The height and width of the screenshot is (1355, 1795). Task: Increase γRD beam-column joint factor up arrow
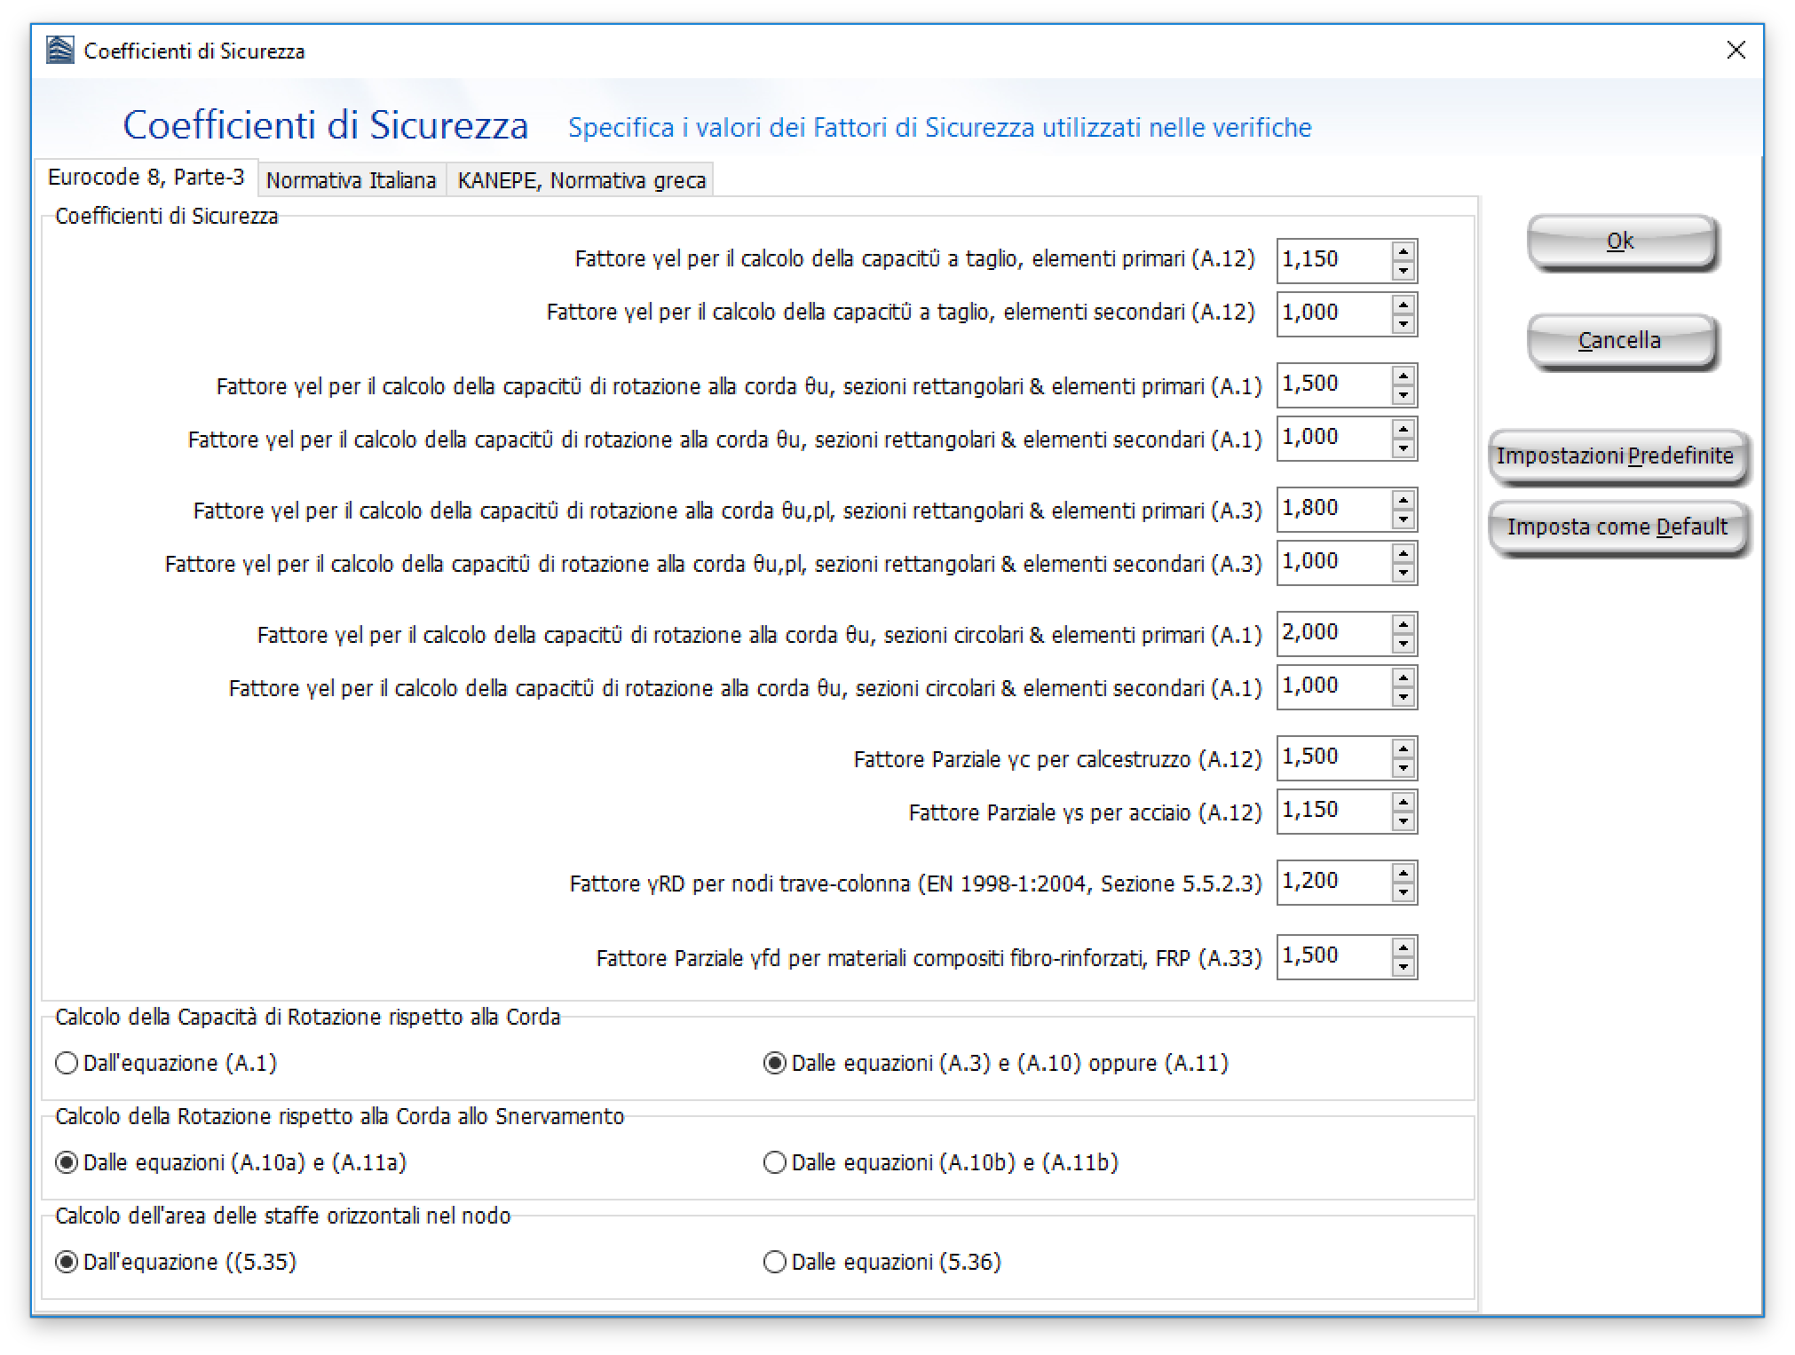pyautogui.click(x=1403, y=873)
